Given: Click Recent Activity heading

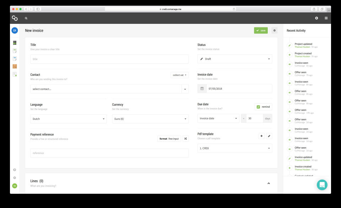Looking at the screenshot, I should (x=296, y=31).
